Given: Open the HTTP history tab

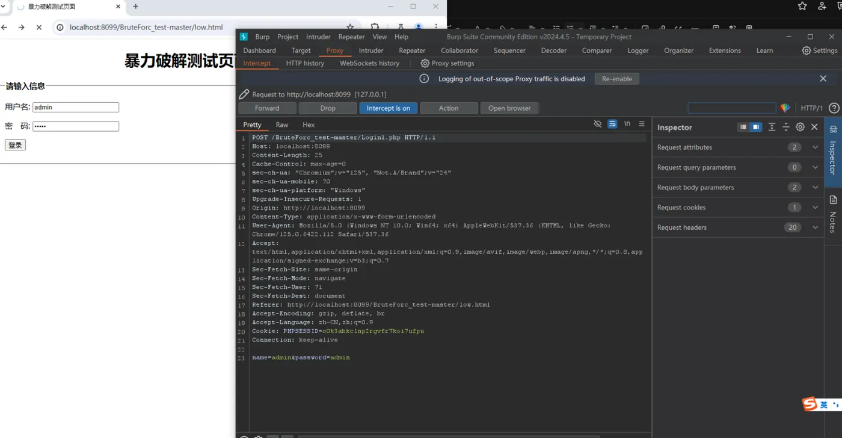Looking at the screenshot, I should click(305, 63).
